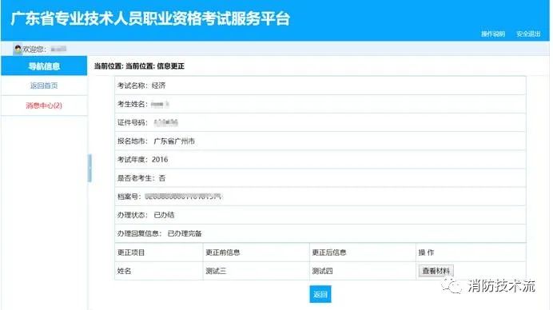Click the 查看材料 button
Image resolution: width=553 pixels, height=310 pixels.
[x=436, y=271]
